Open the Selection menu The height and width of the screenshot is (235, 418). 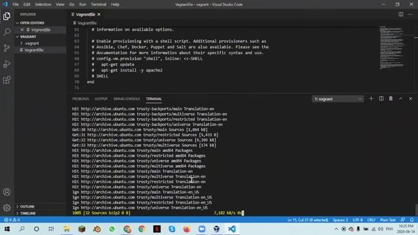click(x=43, y=5)
